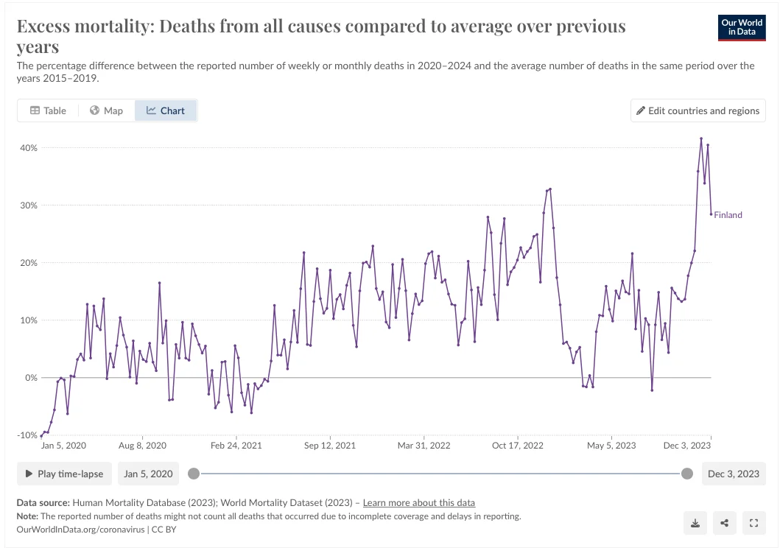Viewport: 780px width, 548px height.
Task: Select the Chart tab
Action: coord(166,110)
